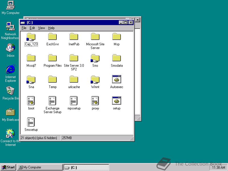Image resolution: width=228 pixels, height=171 pixels.
Task: Select the Sms shared folder
Action: pyautogui.click(x=95, y=61)
